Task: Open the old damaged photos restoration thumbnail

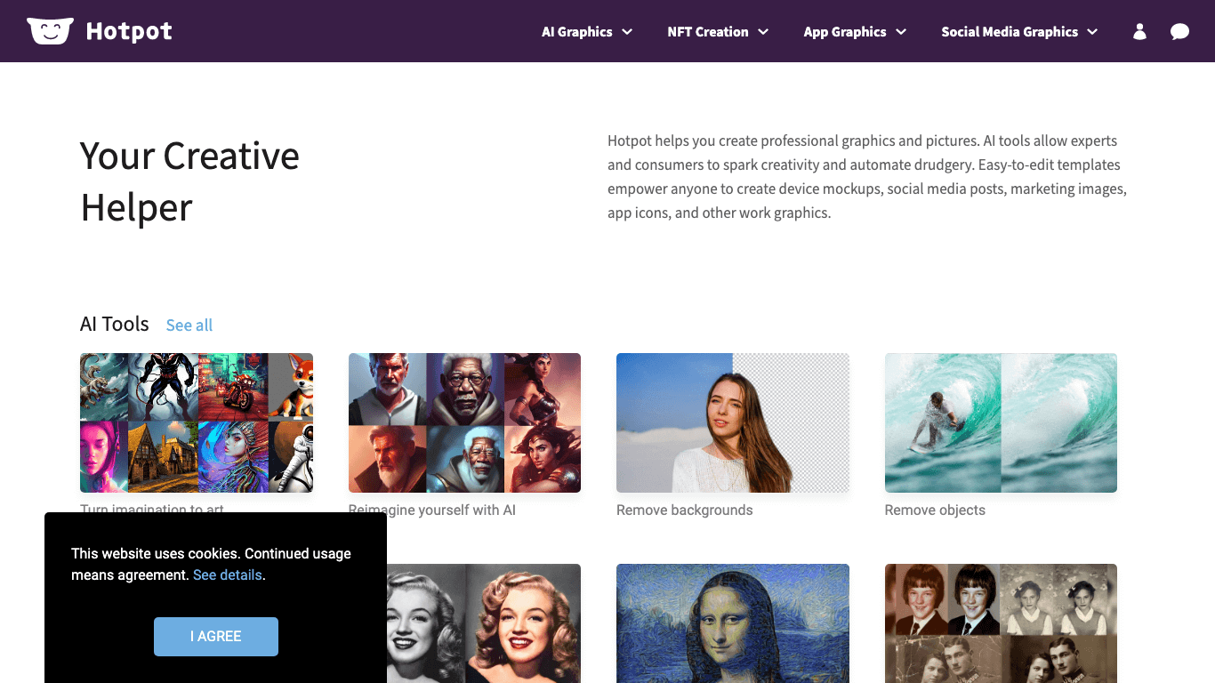Action: pyautogui.click(x=1001, y=623)
